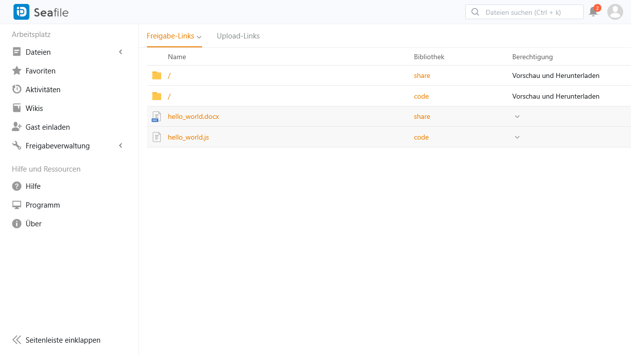Viewport: 631px width, 355px height.
Task: Open permission dropdown for hello_world.docx
Action: pyautogui.click(x=517, y=117)
